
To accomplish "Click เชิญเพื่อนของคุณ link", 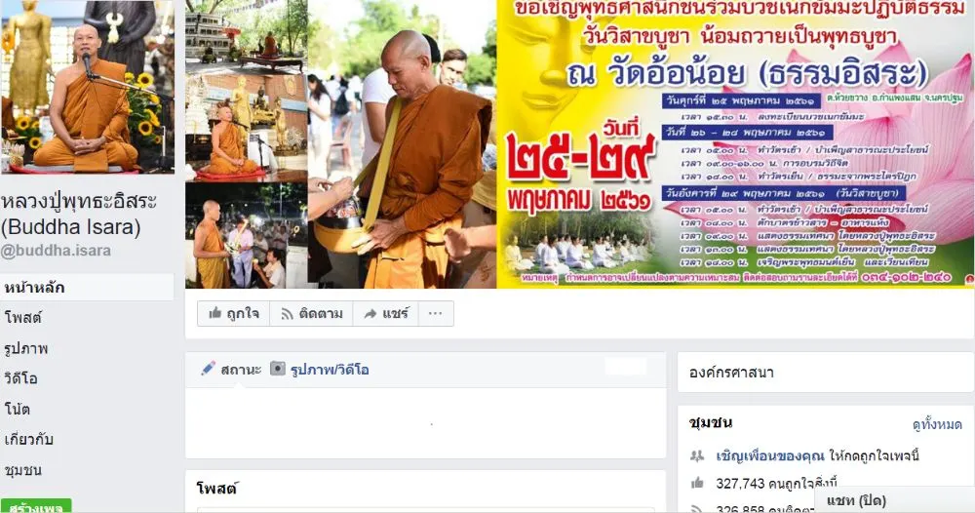I will point(770,455).
